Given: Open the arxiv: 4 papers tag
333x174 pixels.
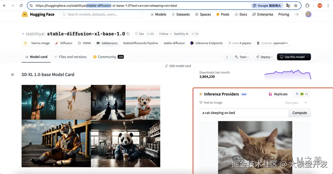Looking at the screenshot, I should tap(240, 43).
